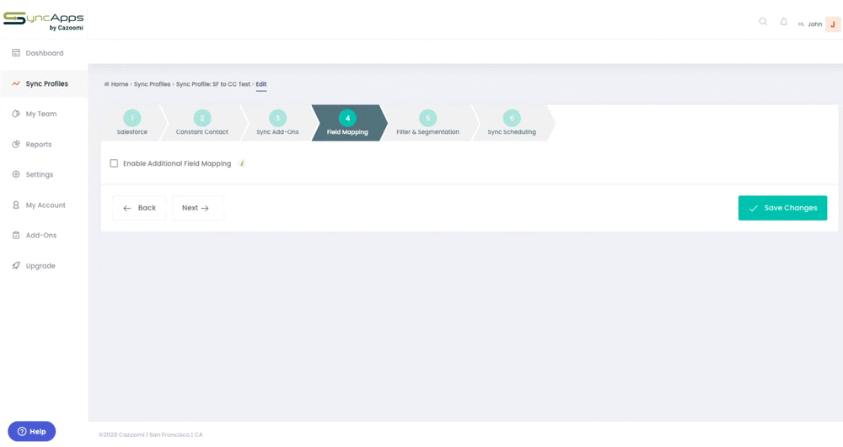The height and width of the screenshot is (447, 843).
Task: Click Edit breadcrumb item
Action: click(261, 84)
